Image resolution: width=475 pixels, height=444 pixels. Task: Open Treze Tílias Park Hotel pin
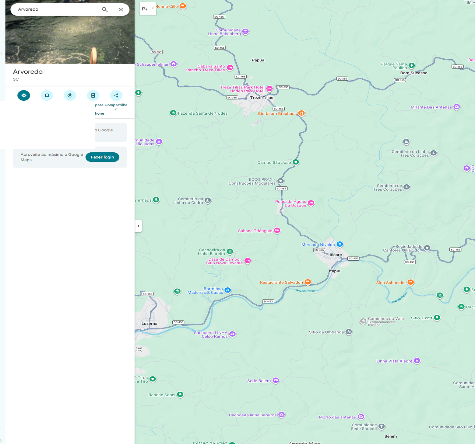click(x=269, y=88)
